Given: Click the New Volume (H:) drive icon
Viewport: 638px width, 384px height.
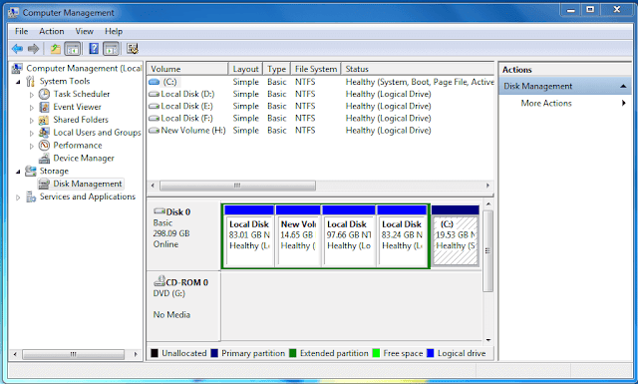Looking at the screenshot, I should coord(154,131).
